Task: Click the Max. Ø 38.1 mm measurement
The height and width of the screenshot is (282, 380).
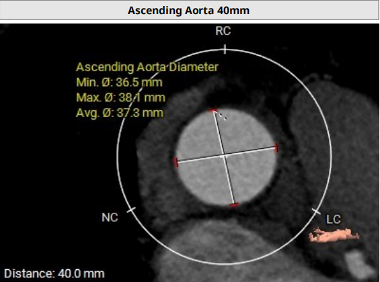Action: [x=120, y=97]
